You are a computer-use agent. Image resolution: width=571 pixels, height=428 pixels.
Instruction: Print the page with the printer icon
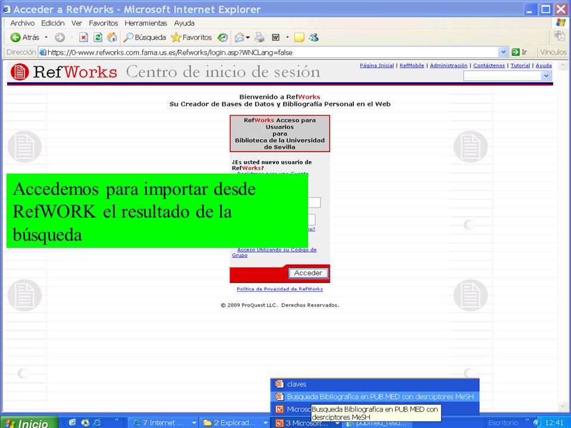click(x=259, y=37)
